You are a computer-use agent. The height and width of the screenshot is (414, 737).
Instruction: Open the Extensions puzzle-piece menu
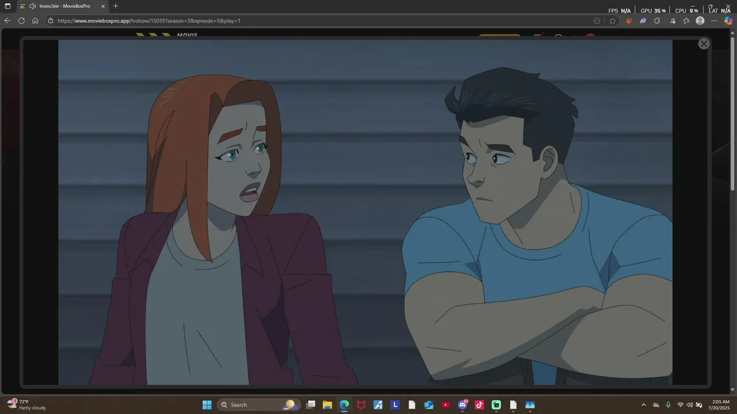coord(657,21)
